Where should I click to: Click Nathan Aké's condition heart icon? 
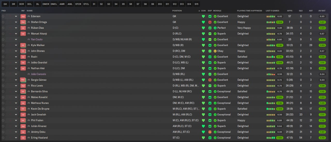click(203, 68)
